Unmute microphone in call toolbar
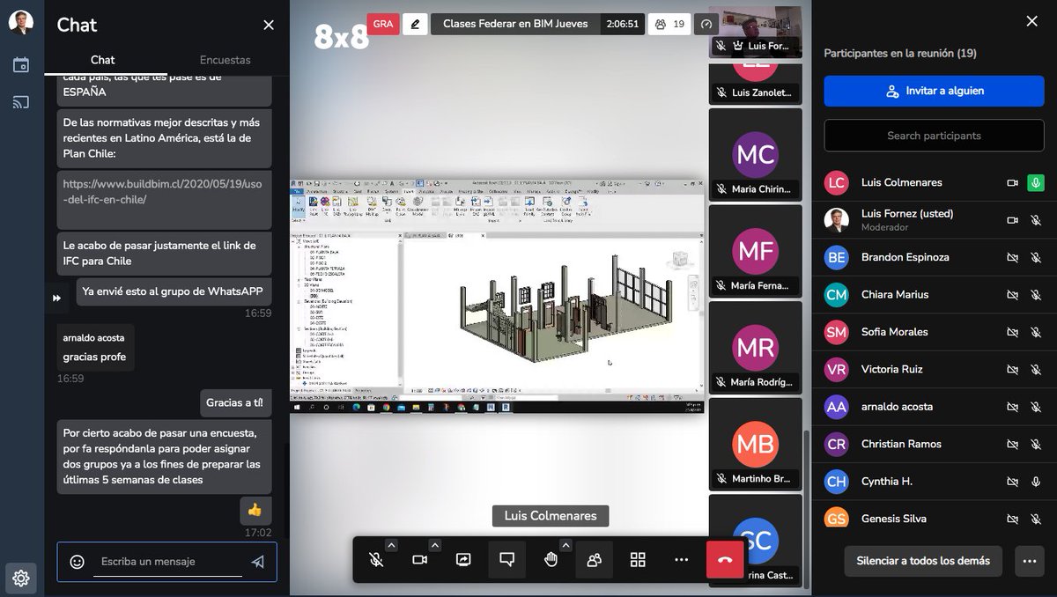Screen dimensions: 1057x597 click(x=376, y=560)
